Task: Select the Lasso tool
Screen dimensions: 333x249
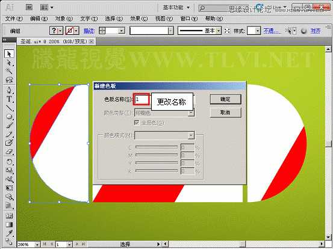Action: pos(9,80)
